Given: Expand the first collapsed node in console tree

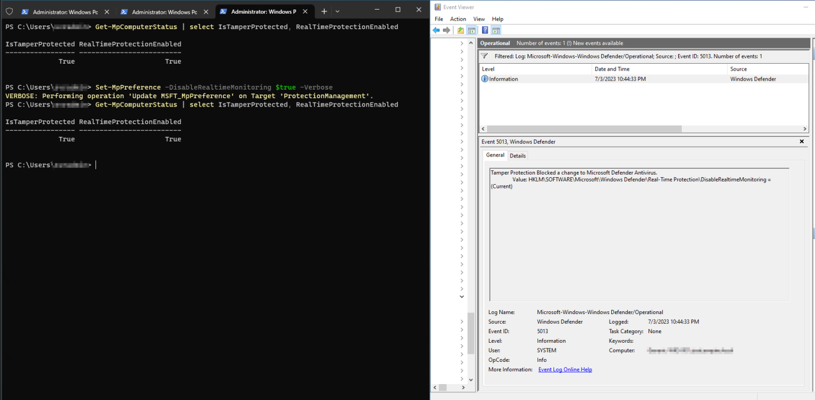Looking at the screenshot, I should click(462, 44).
